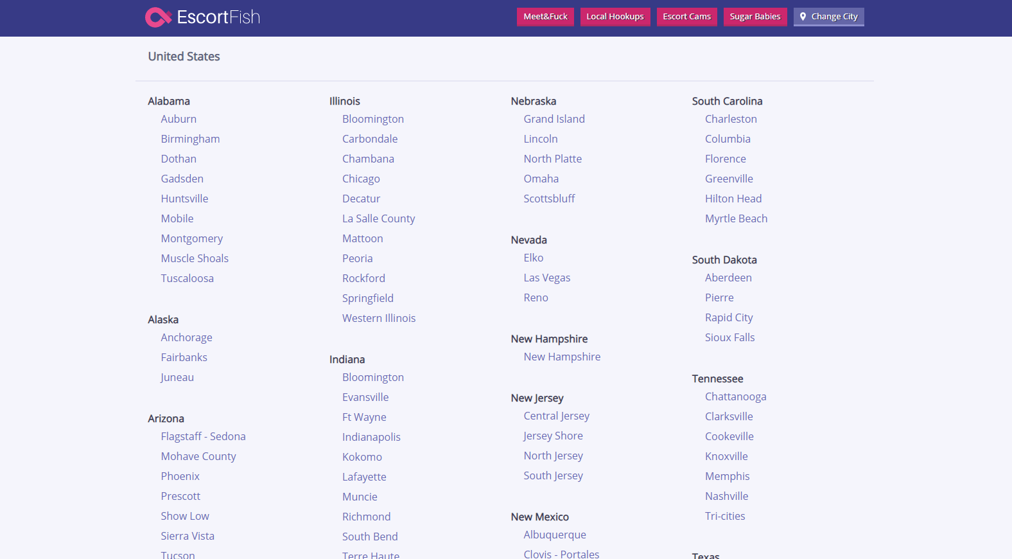This screenshot has height=559, width=1012.
Task: Choose the Central Jersey link
Action: (557, 416)
